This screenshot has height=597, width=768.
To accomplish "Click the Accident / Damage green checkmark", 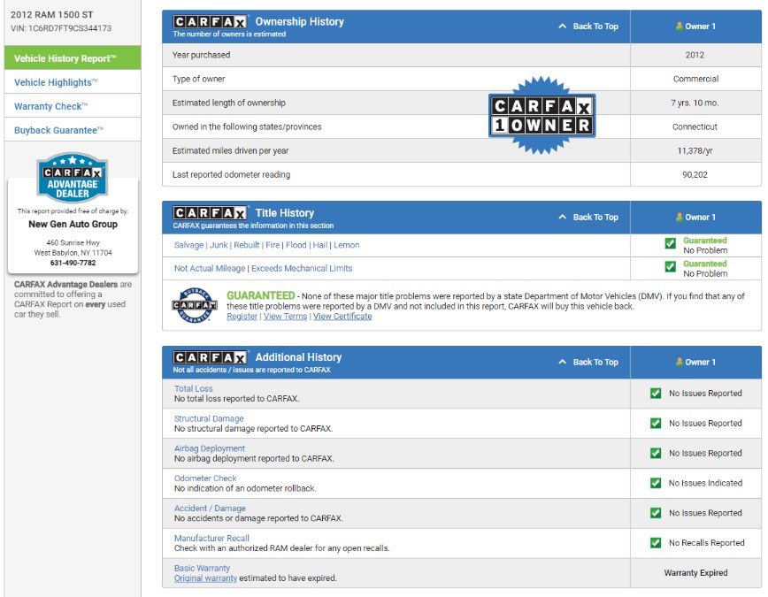I will (656, 513).
